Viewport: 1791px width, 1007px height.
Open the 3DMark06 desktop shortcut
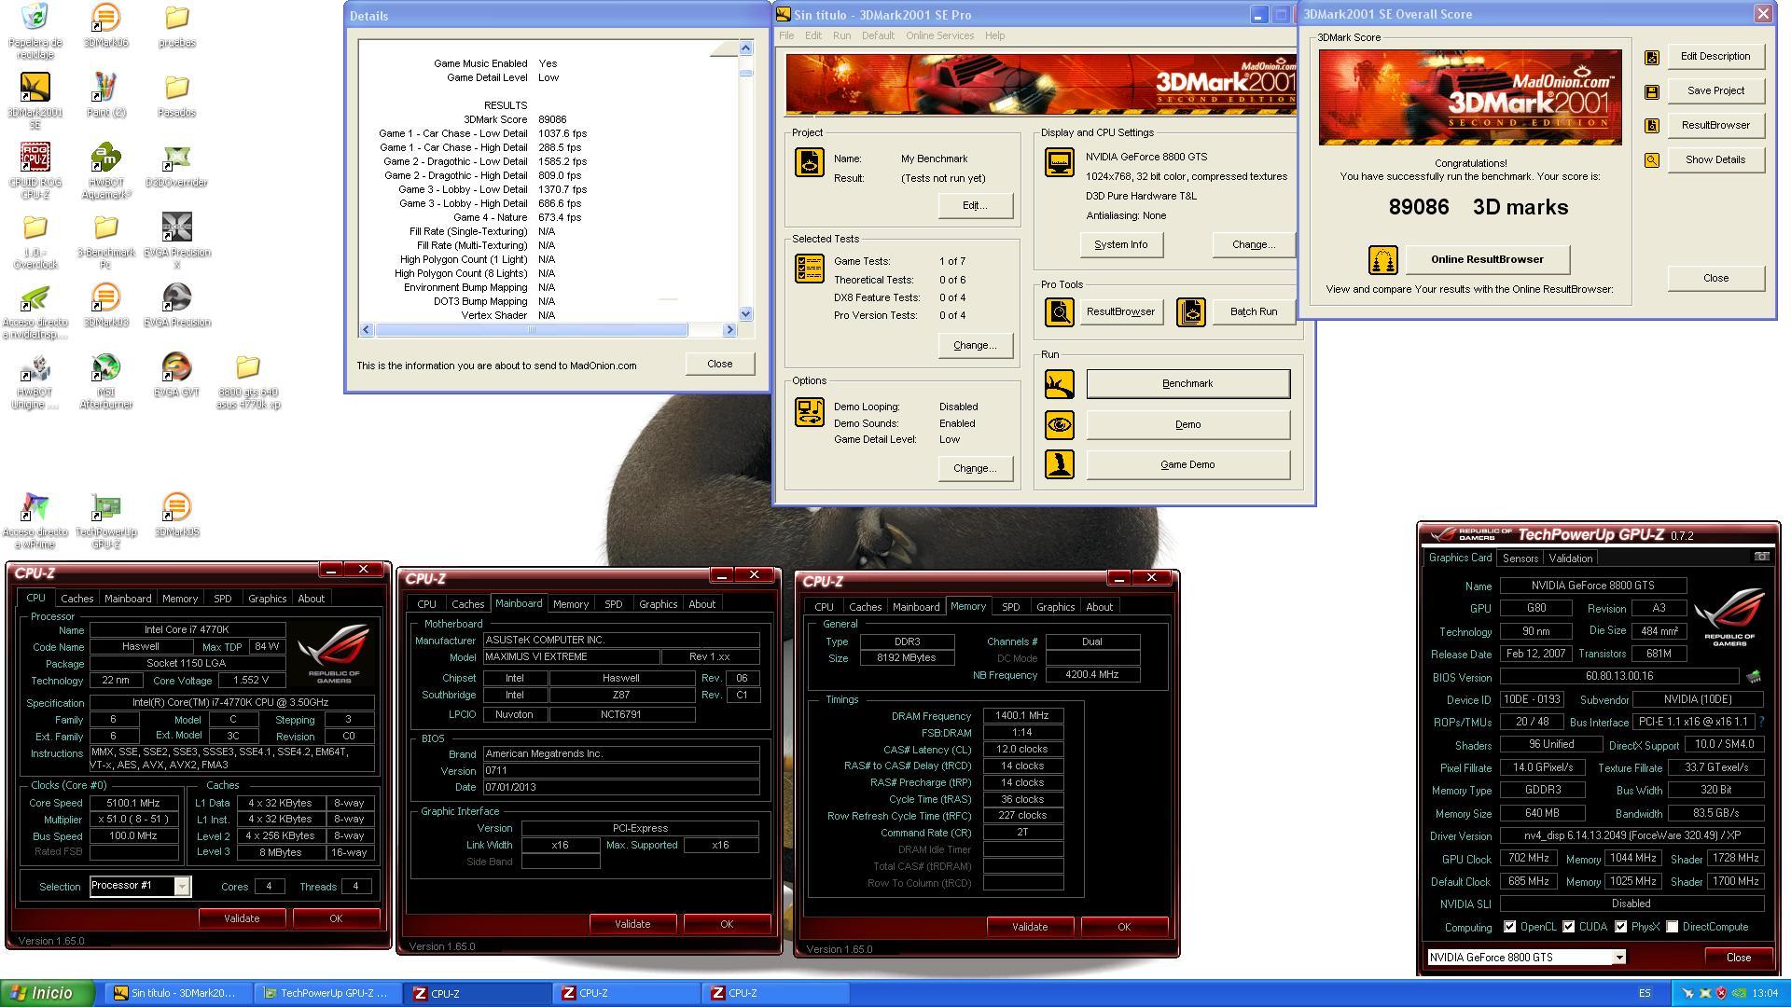[105, 24]
